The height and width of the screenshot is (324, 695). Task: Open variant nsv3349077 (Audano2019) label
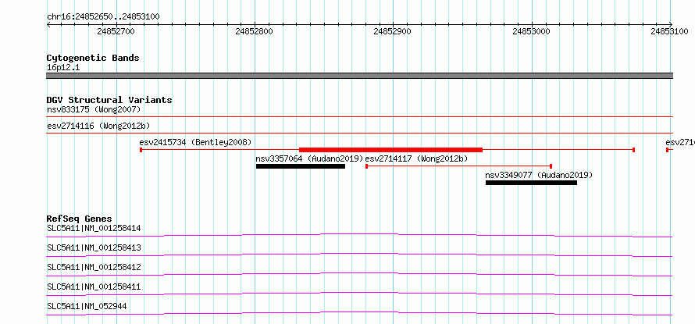[x=539, y=175]
